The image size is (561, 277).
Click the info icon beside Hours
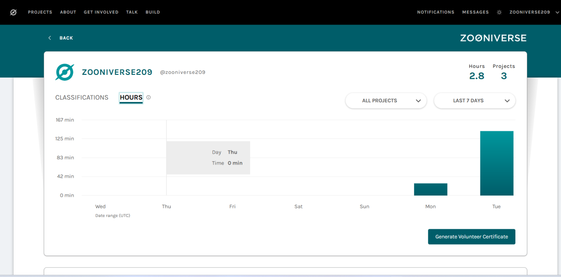(148, 98)
